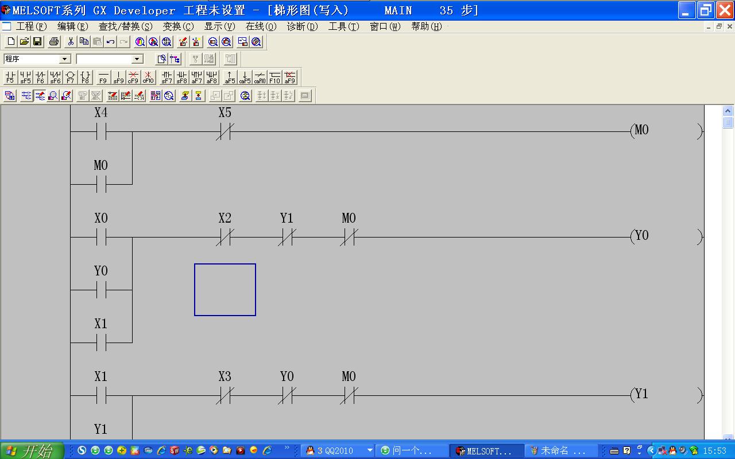735x459 pixels.
Task: Save the project with the floppy icon
Action: point(37,42)
